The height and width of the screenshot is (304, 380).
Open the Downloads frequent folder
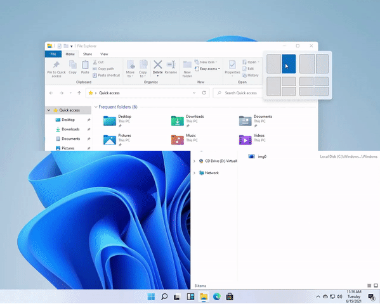188,121
